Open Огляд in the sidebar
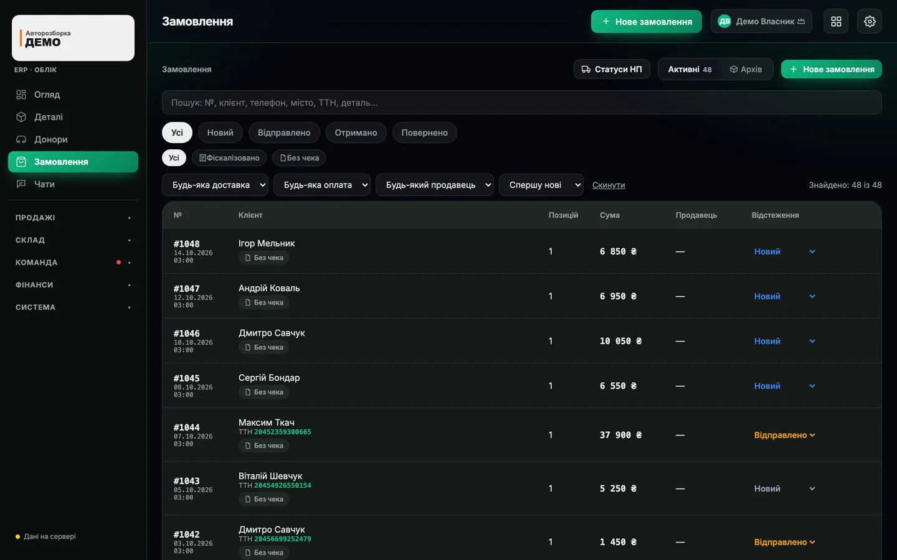 click(73, 95)
